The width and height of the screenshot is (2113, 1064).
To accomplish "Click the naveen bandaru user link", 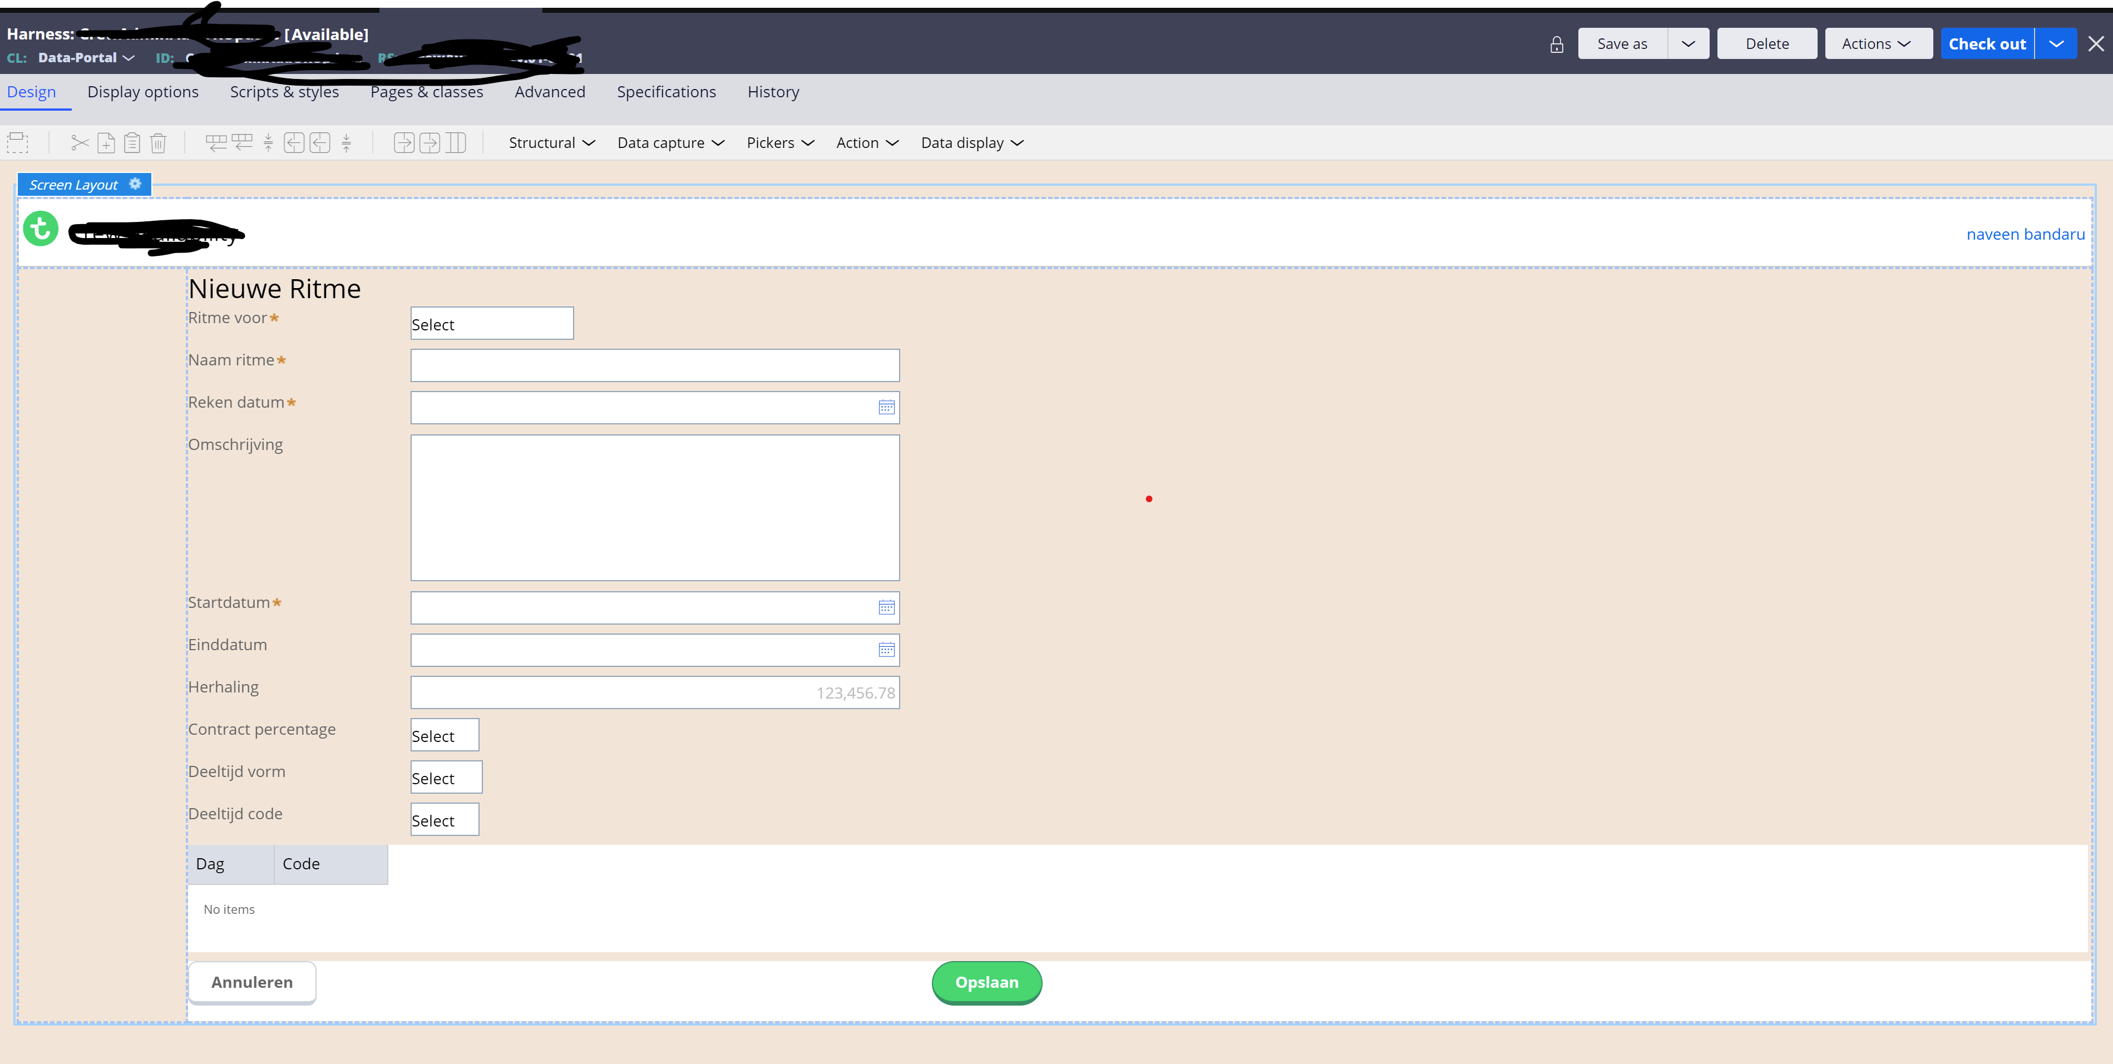I will pos(2025,234).
